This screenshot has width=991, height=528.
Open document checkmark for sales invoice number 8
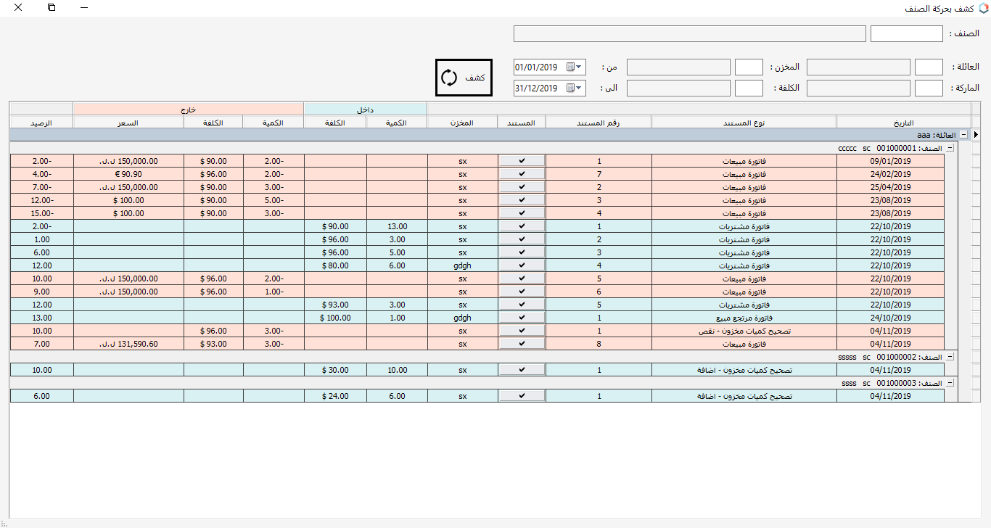[x=522, y=344]
